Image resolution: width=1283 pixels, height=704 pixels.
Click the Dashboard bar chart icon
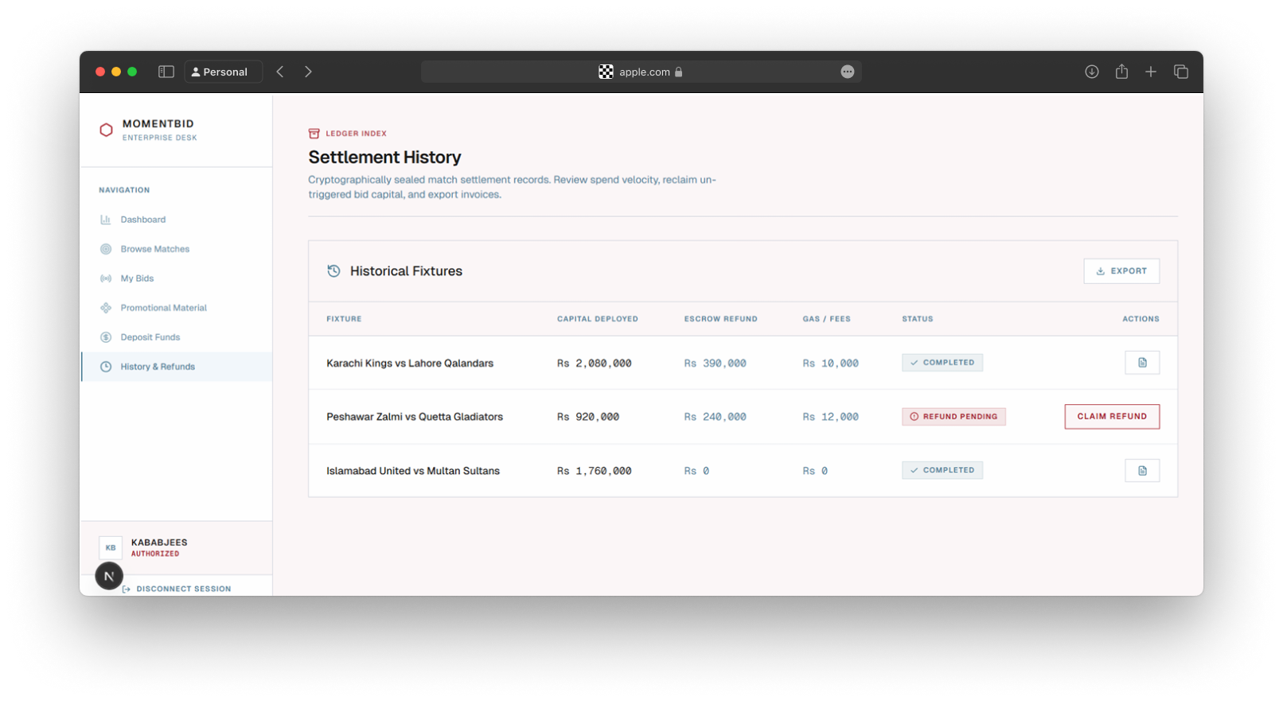106,220
